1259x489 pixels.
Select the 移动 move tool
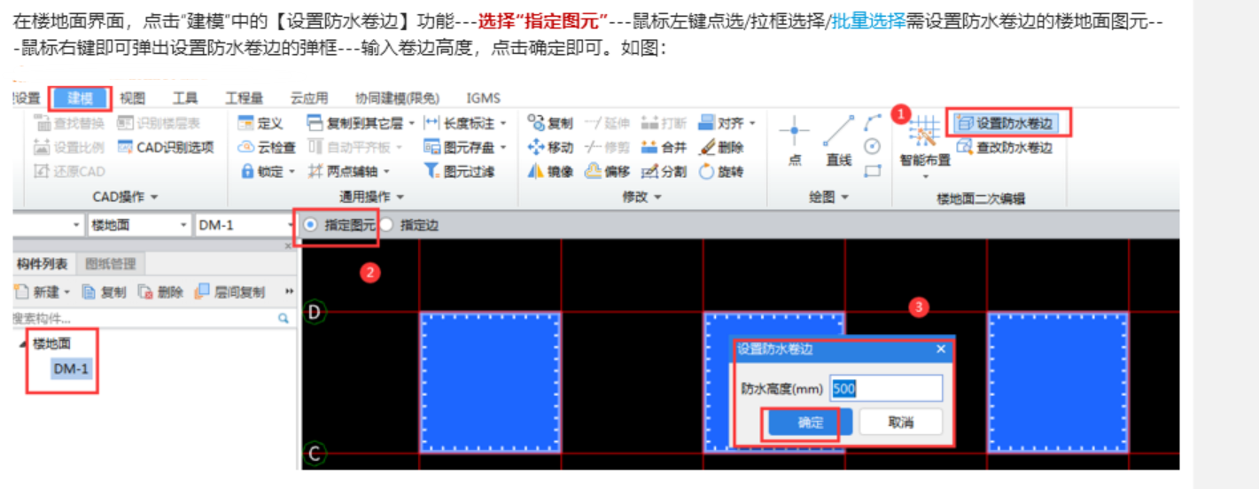coord(550,147)
